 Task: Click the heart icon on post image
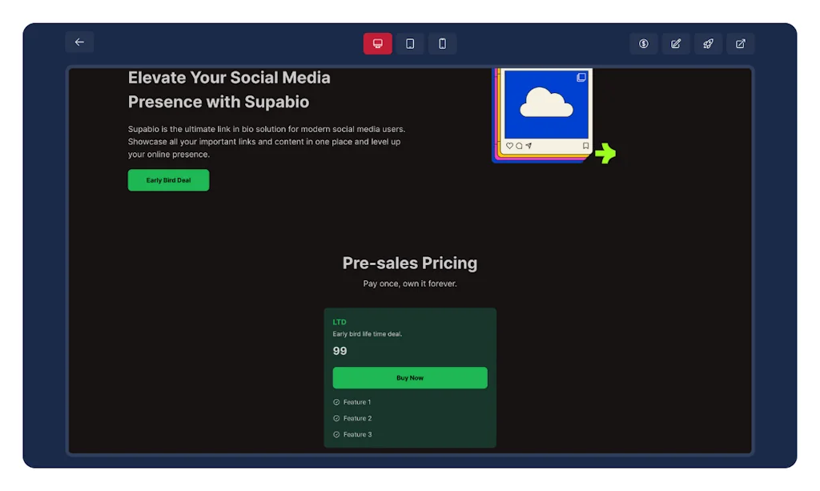509,146
